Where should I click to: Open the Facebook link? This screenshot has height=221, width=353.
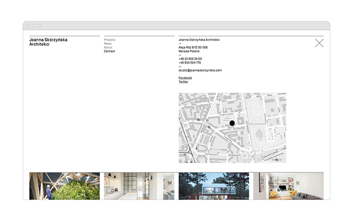click(x=185, y=78)
